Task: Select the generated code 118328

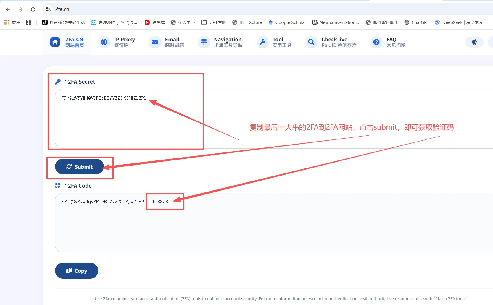Action: 160,202
